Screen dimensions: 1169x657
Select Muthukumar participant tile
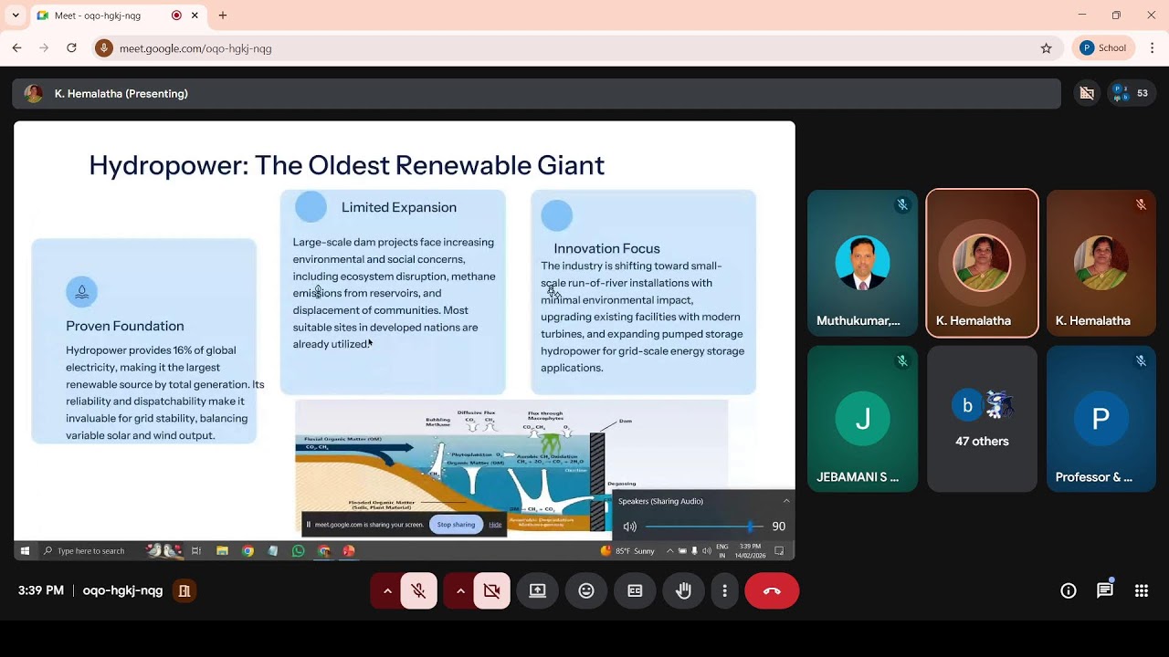click(863, 263)
